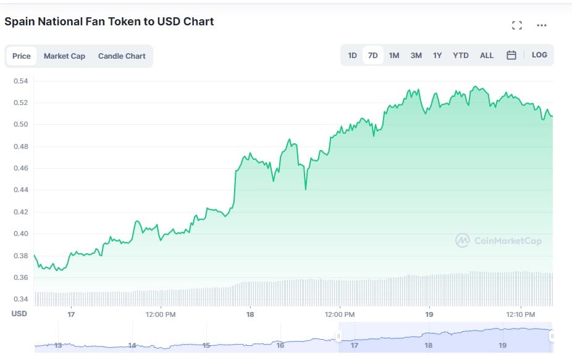
Task: Click the fullscreen expand icon
Action: (x=517, y=25)
